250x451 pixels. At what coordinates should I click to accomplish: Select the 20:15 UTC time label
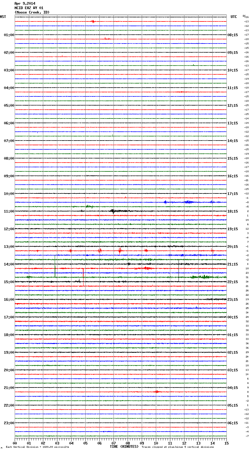click(233, 247)
